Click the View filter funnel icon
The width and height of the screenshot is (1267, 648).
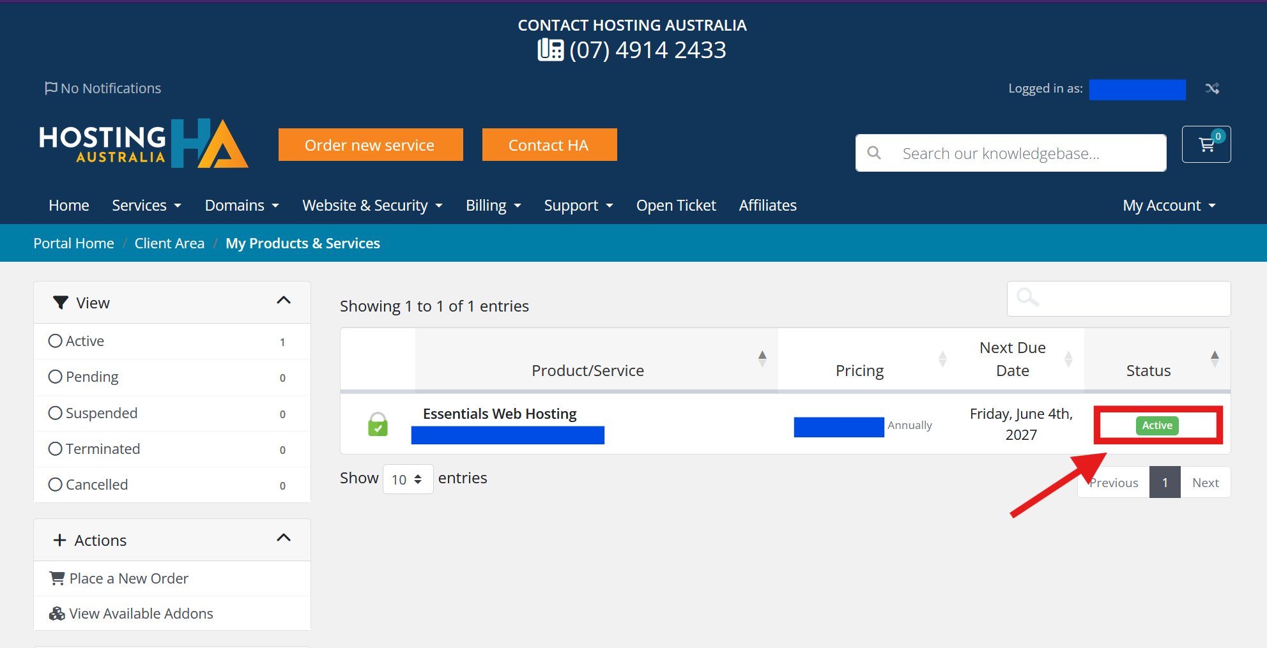tap(61, 303)
